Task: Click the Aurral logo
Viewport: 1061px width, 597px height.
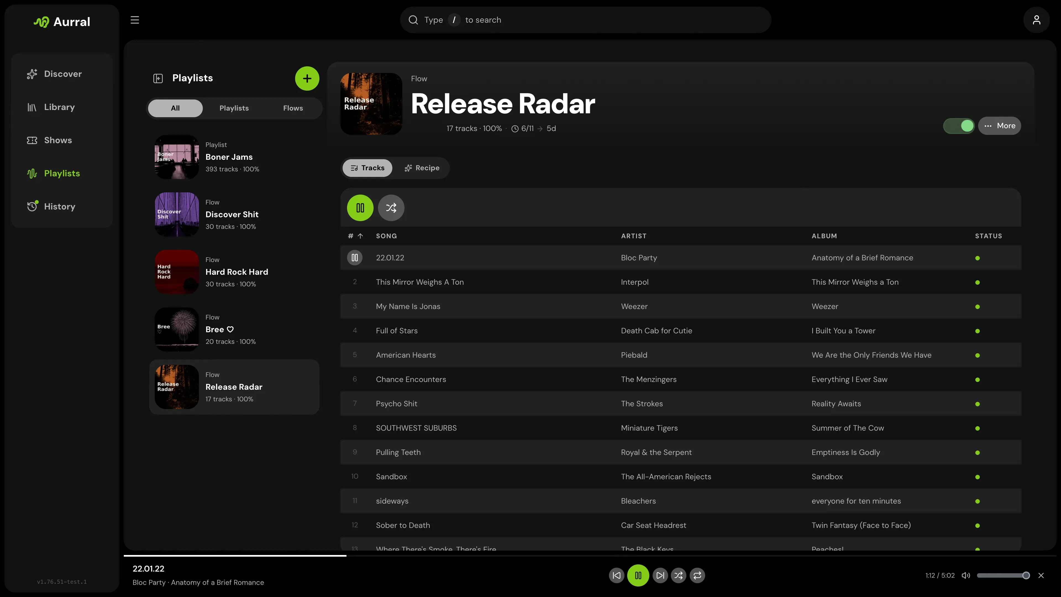Action: (62, 22)
